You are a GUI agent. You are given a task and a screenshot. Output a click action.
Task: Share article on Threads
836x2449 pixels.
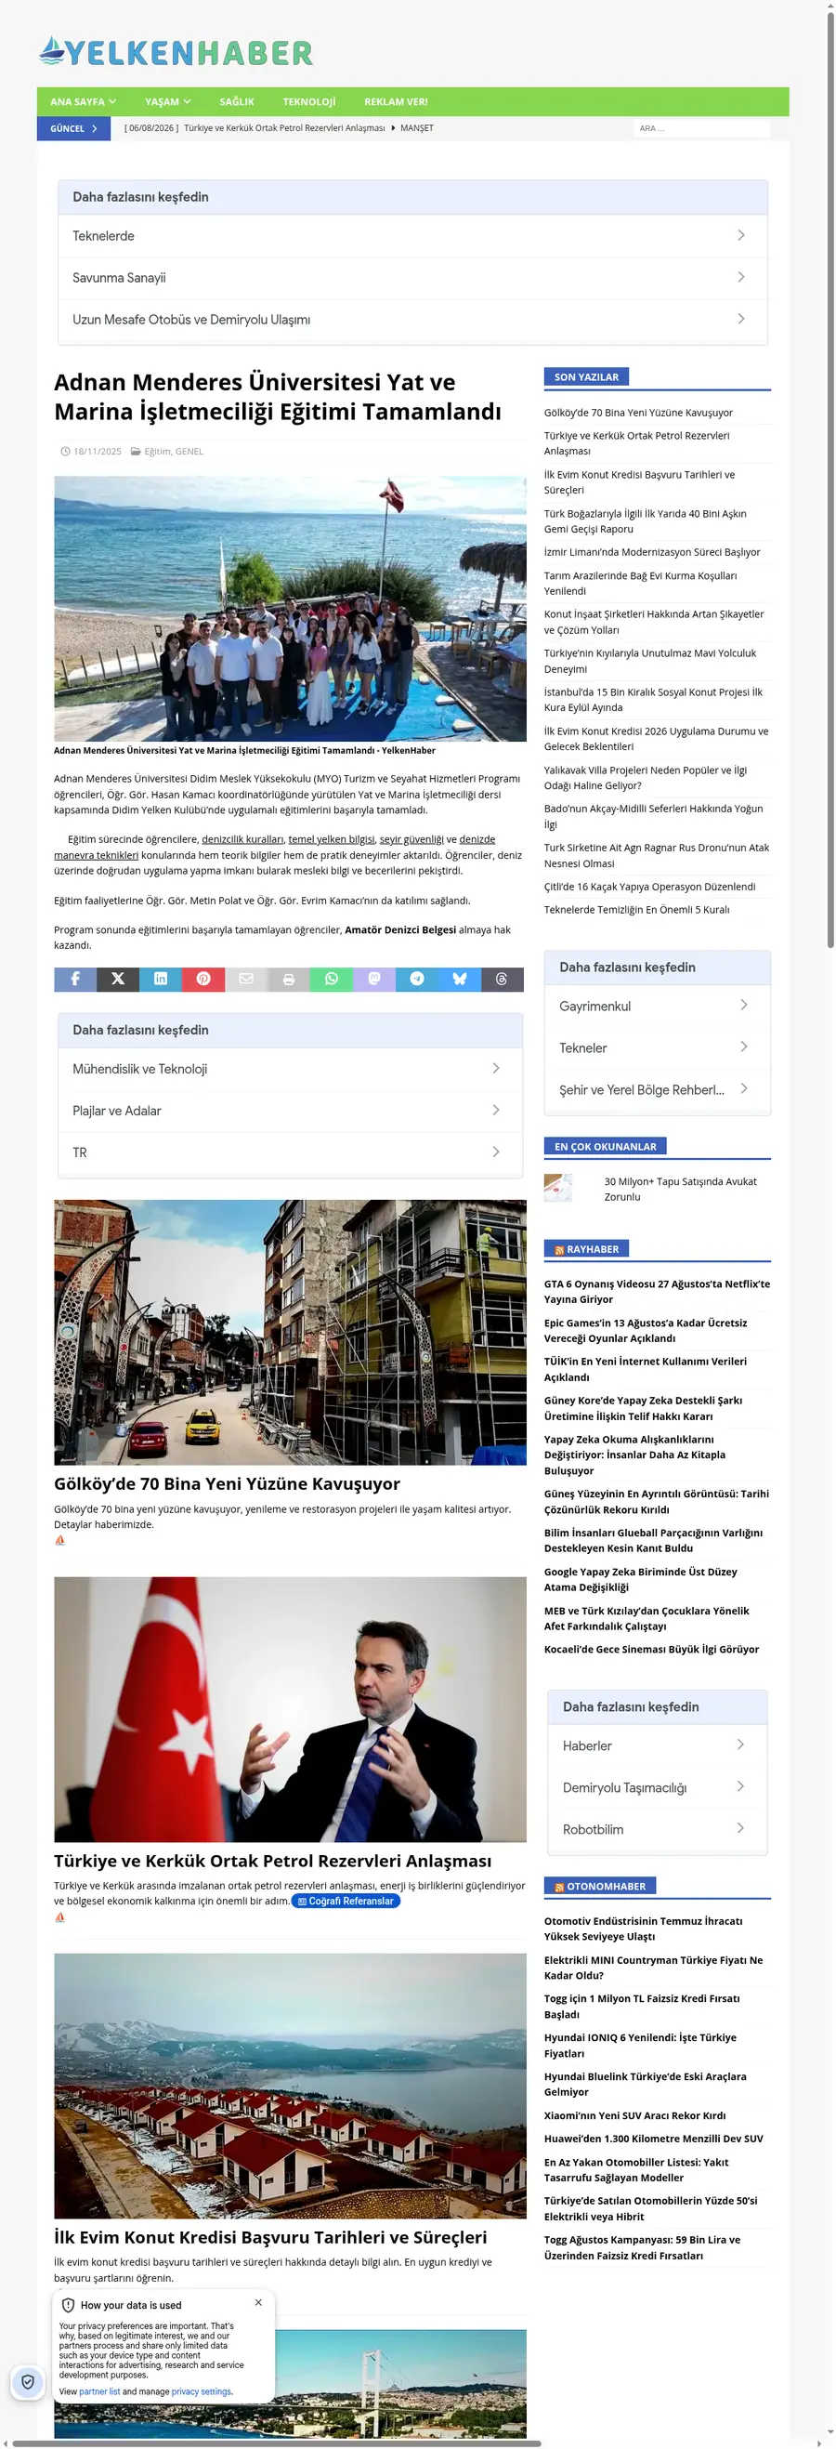click(503, 979)
